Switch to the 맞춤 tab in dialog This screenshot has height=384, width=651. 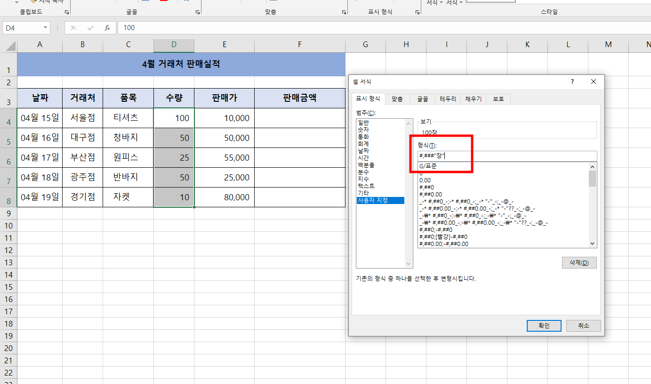397,99
